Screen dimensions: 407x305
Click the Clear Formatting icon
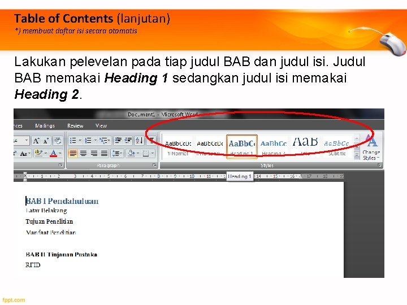(57, 141)
